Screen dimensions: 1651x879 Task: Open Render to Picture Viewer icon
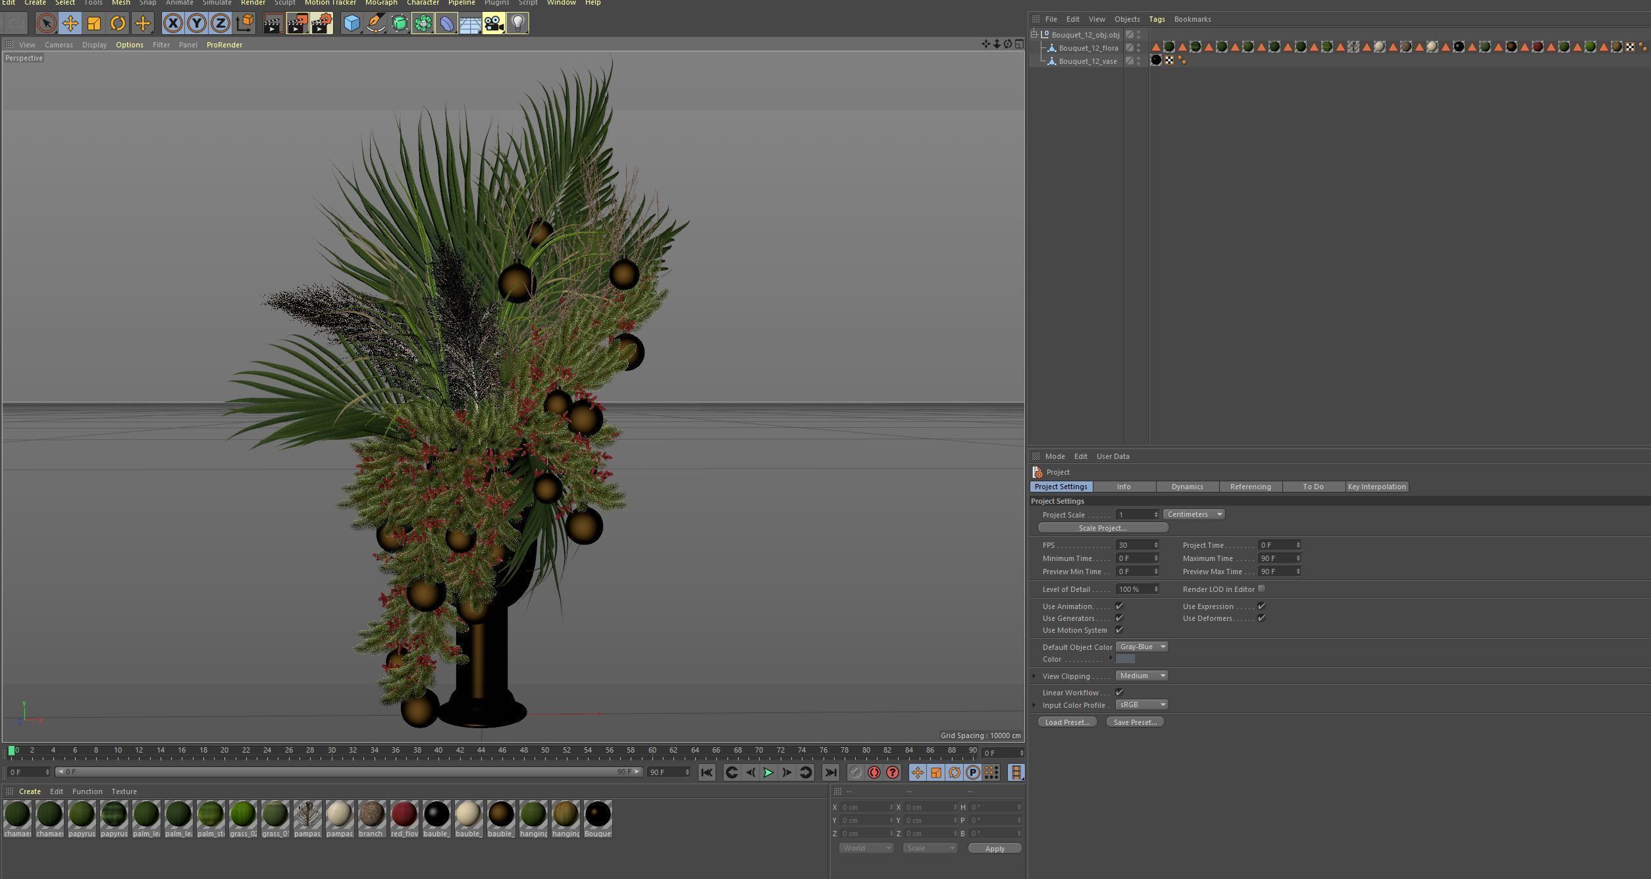click(297, 24)
